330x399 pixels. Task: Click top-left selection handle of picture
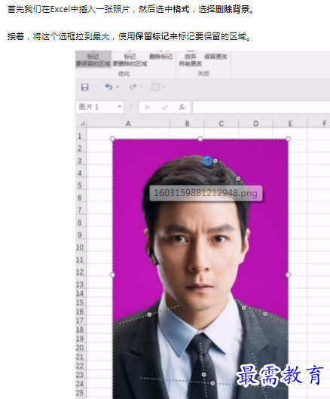click(x=112, y=139)
